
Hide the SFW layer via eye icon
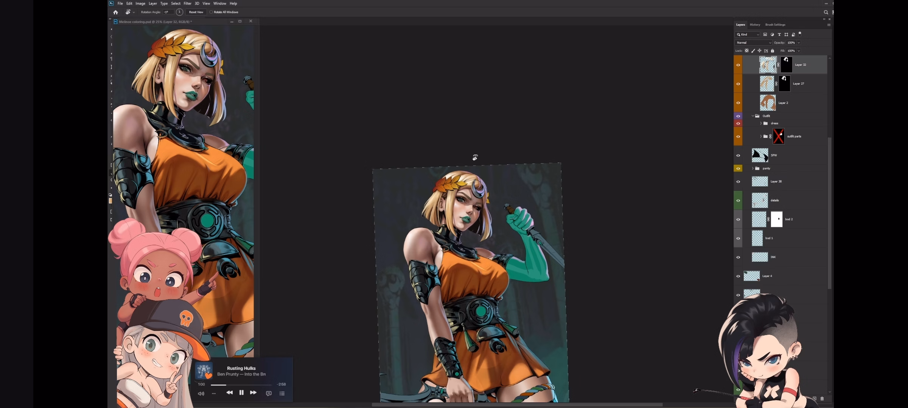click(x=738, y=155)
